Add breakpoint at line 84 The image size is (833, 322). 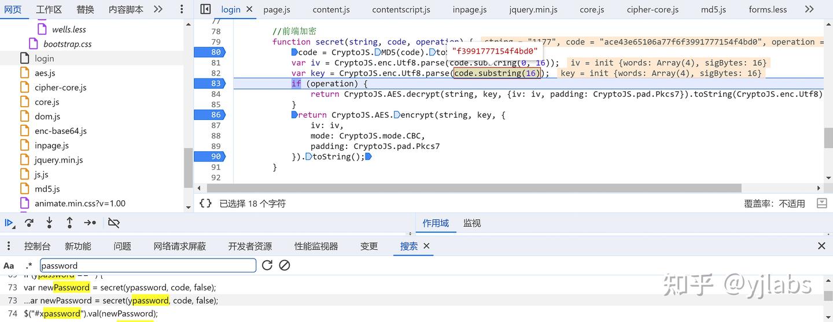coord(215,94)
